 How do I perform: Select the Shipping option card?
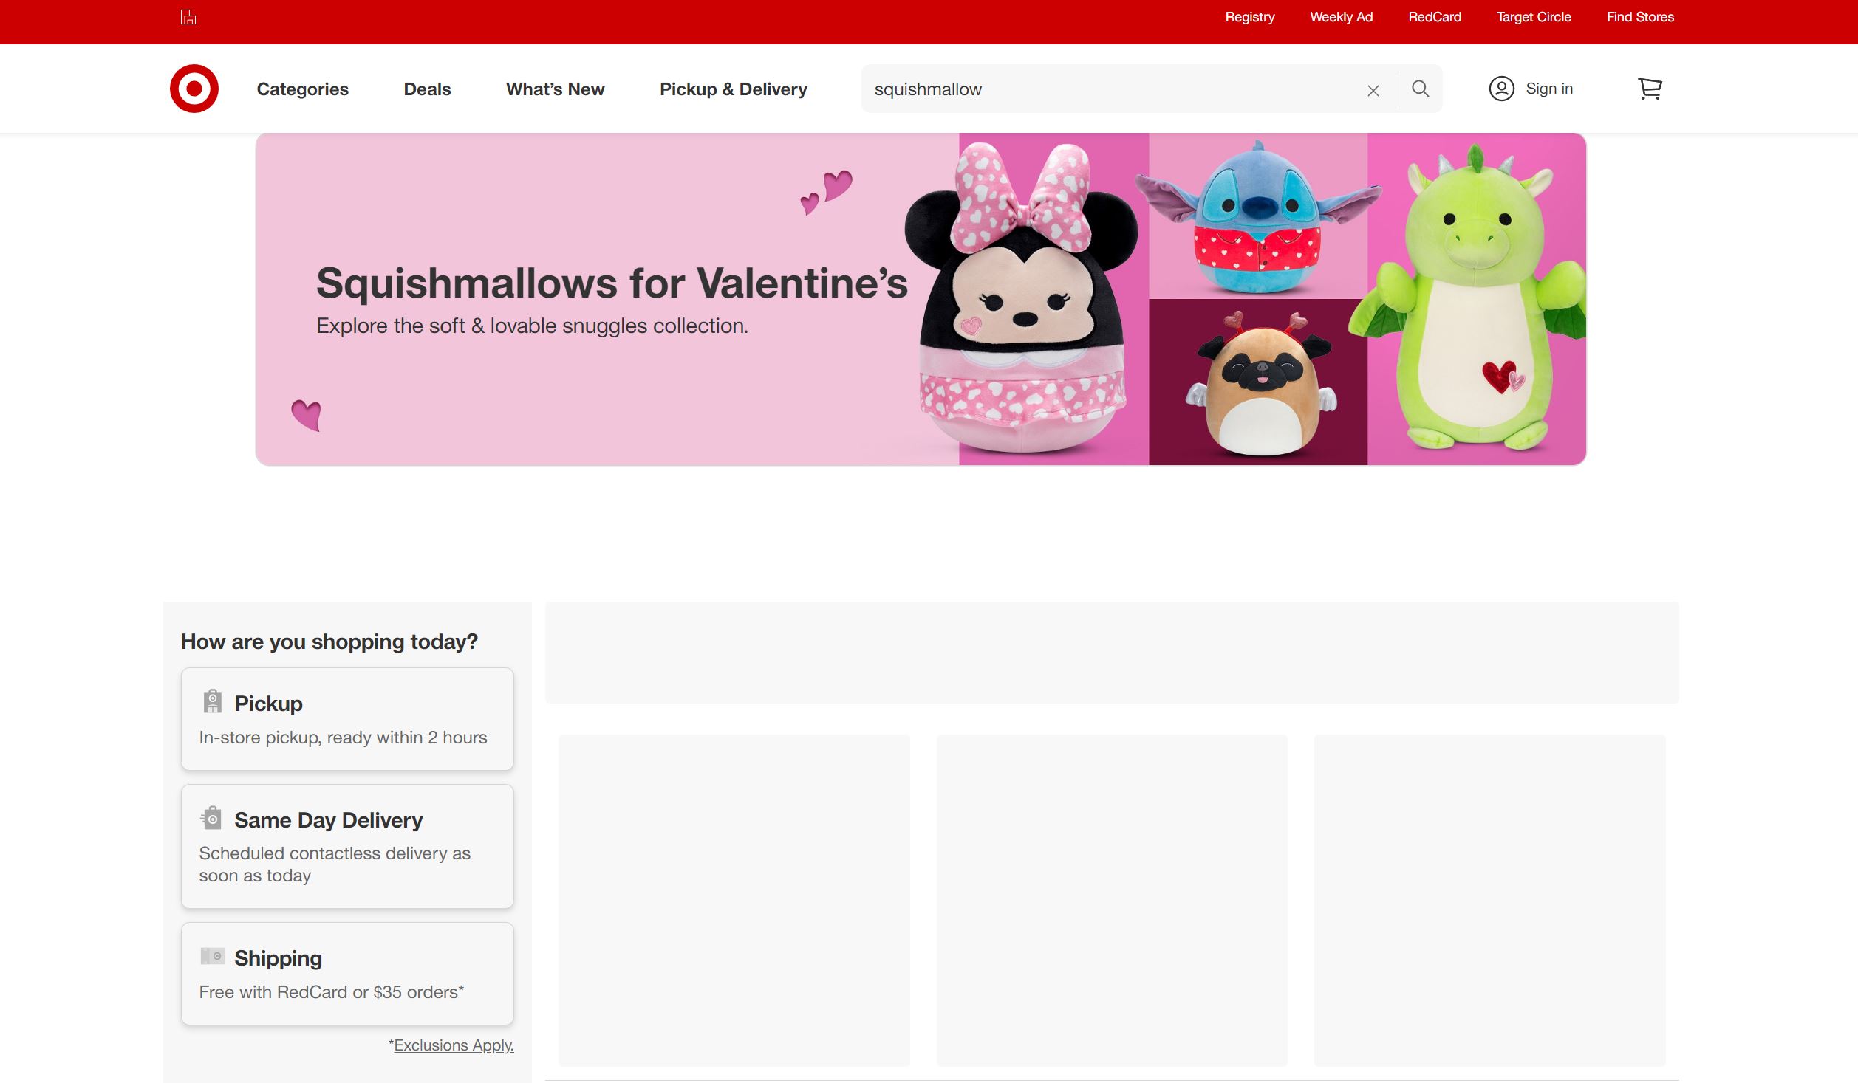347,973
